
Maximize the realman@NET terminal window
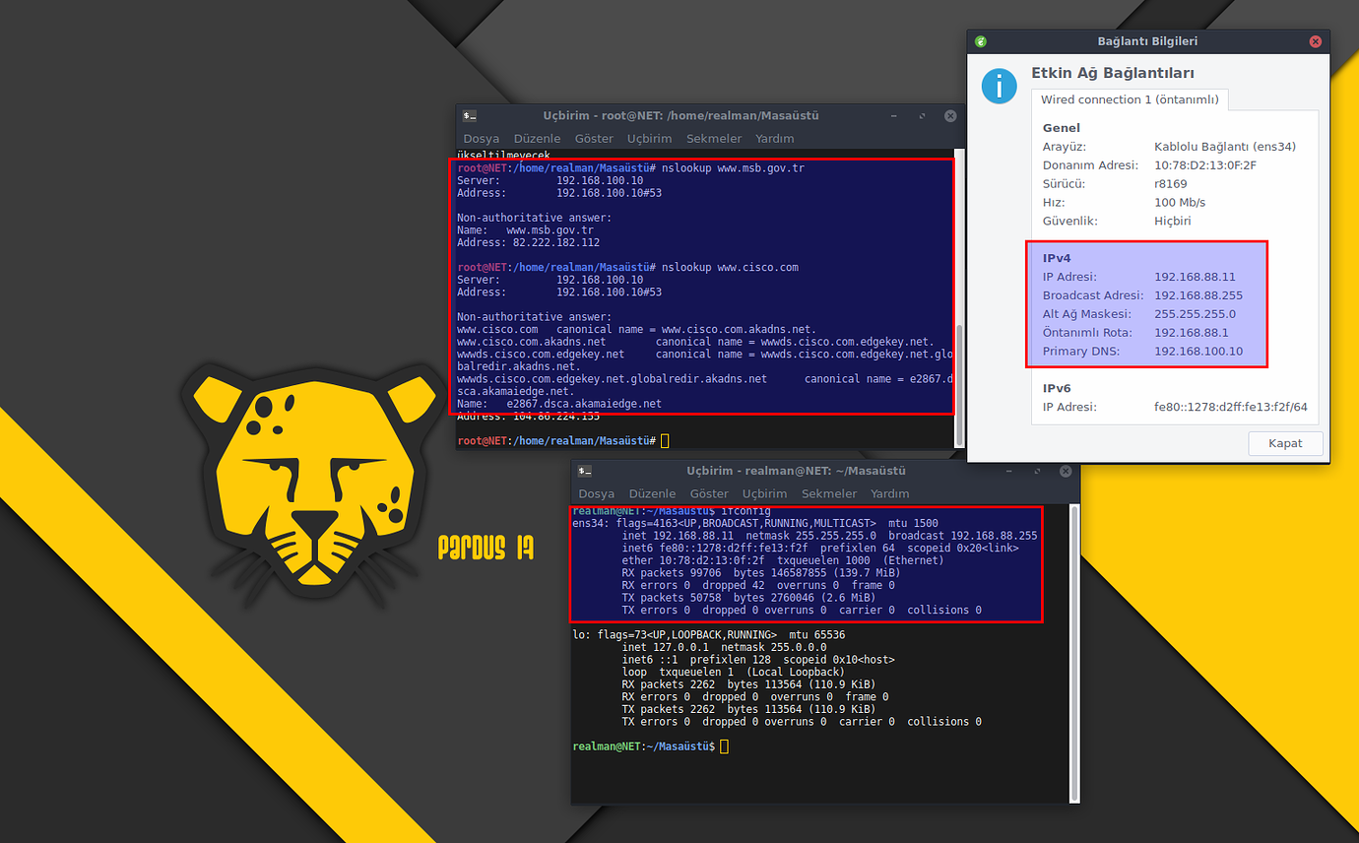pos(1038,472)
